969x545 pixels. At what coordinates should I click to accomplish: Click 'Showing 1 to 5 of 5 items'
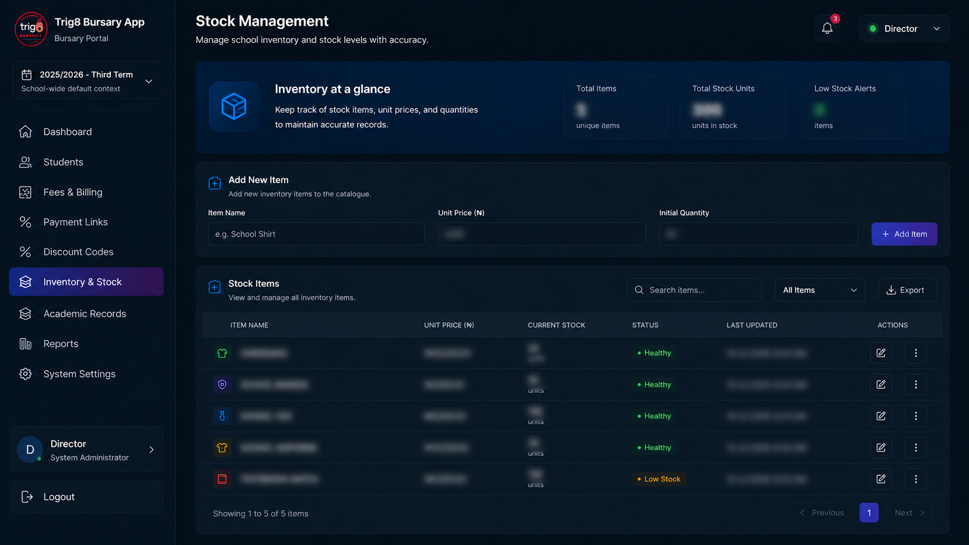(x=261, y=514)
